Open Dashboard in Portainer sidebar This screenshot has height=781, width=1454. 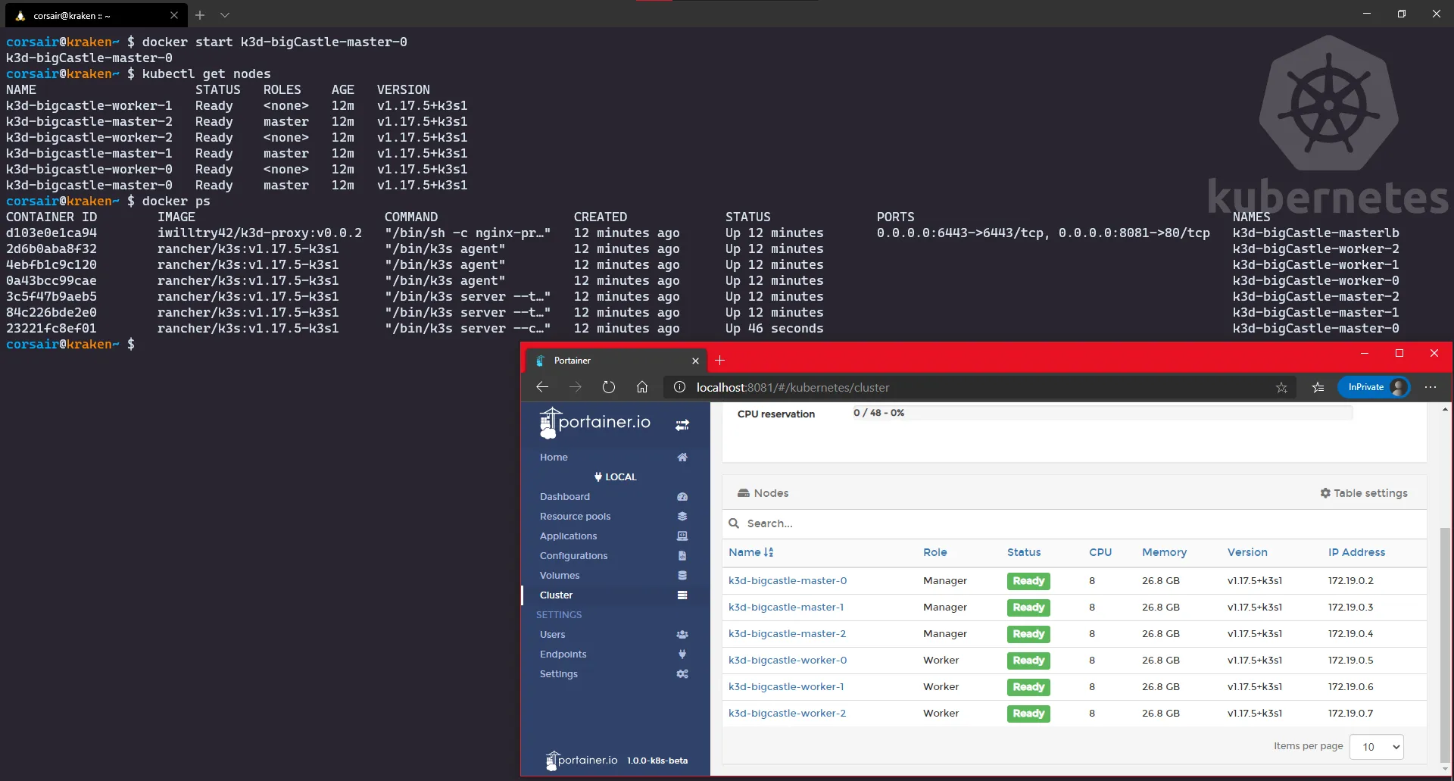[x=564, y=497]
